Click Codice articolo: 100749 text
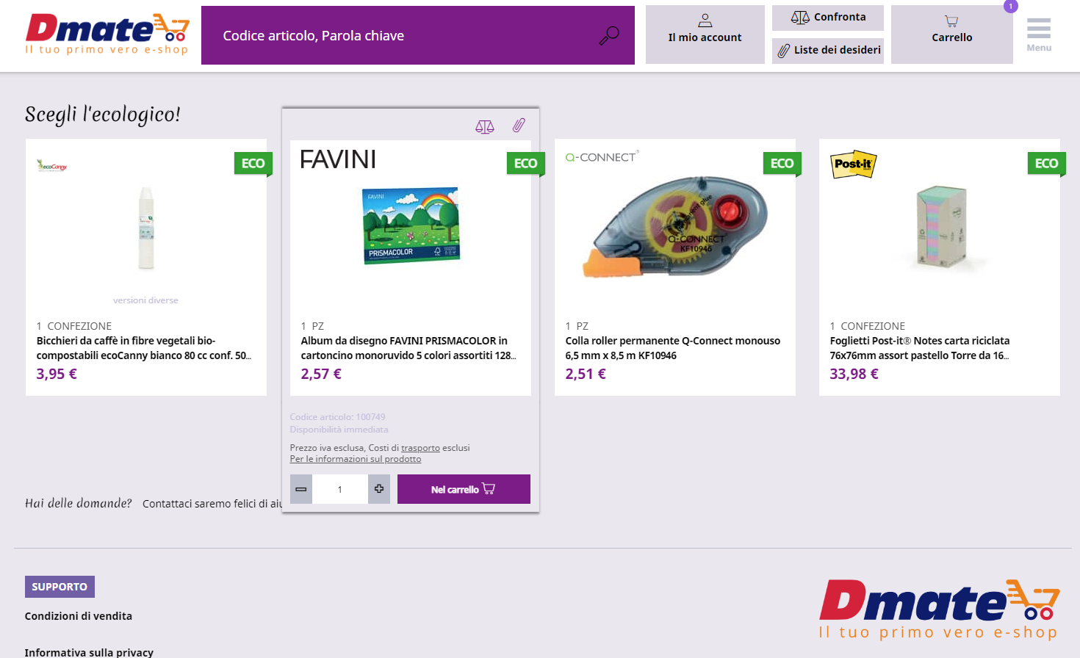The height and width of the screenshot is (658, 1080). tap(337, 417)
